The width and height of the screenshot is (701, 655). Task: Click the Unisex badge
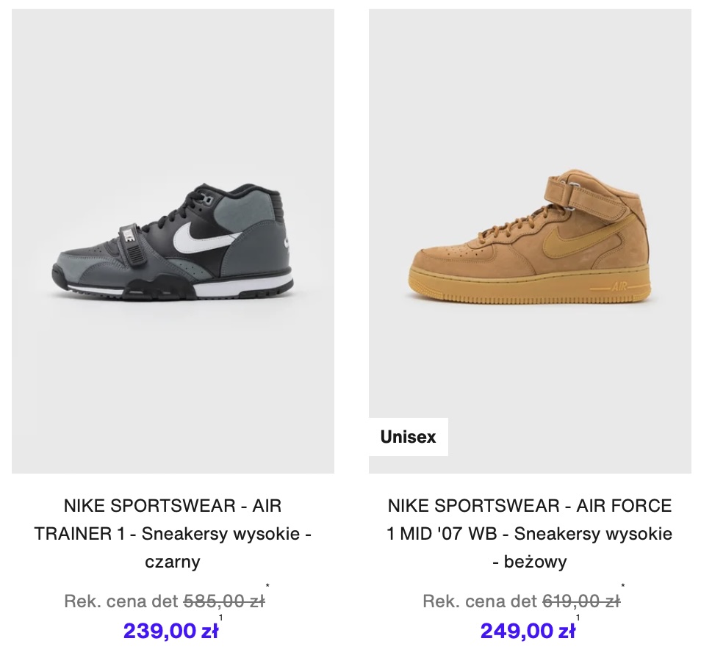[408, 437]
